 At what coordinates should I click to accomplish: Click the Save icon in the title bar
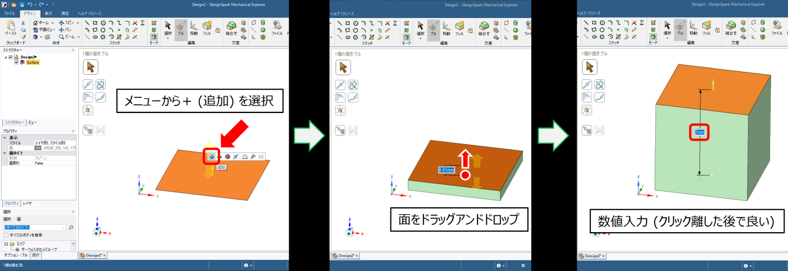click(x=21, y=4)
